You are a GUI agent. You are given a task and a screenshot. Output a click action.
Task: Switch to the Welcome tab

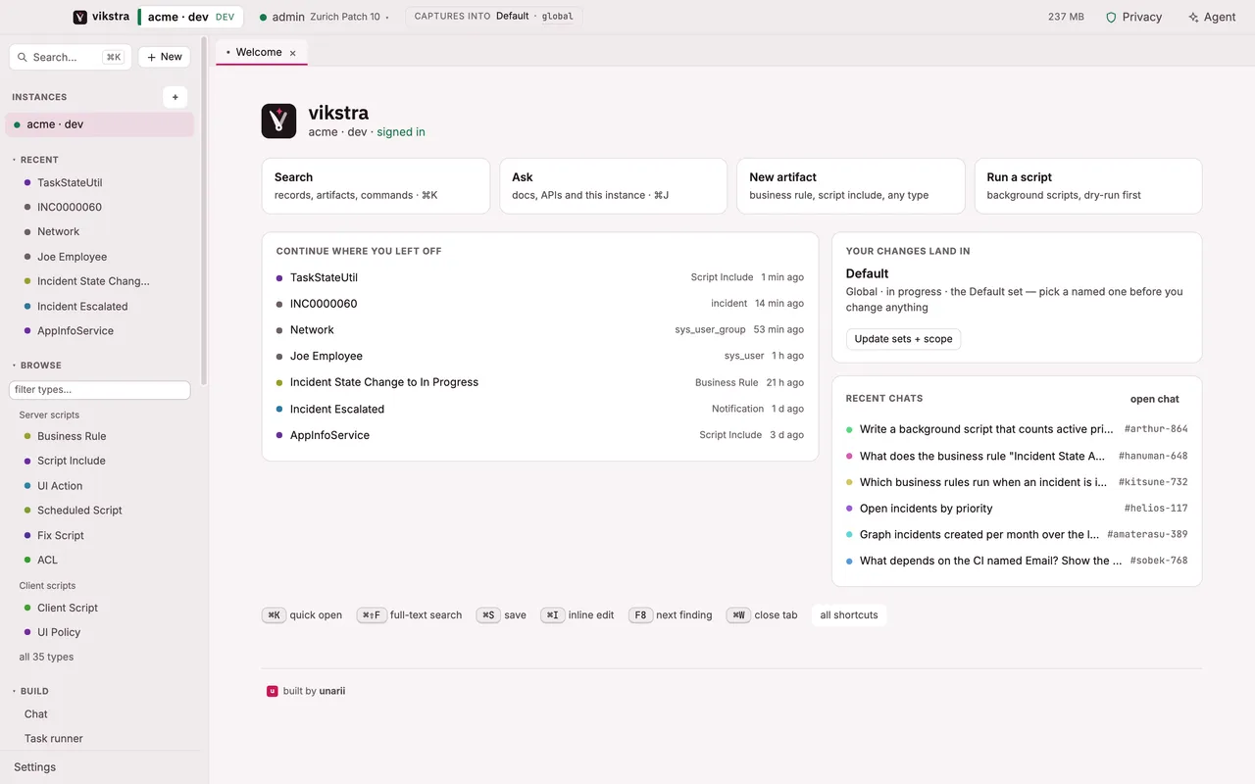coord(261,53)
